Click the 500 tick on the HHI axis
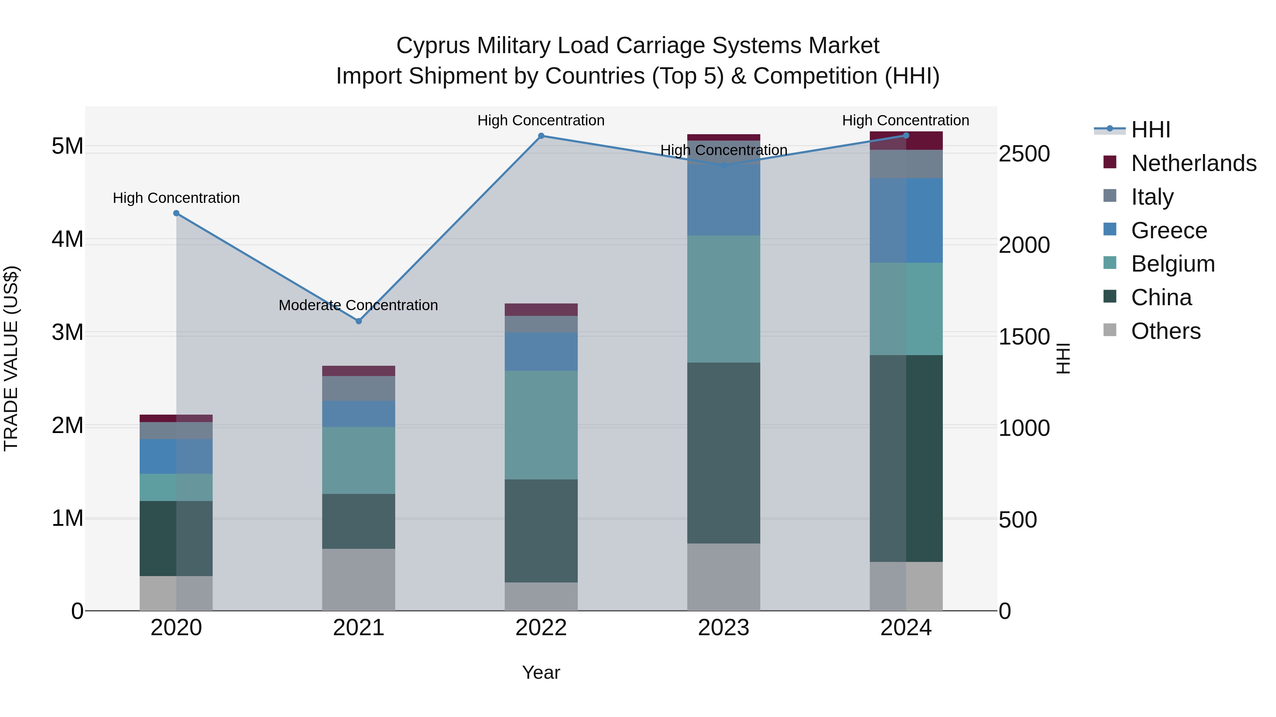This screenshot has width=1276, height=717. (x=1018, y=519)
